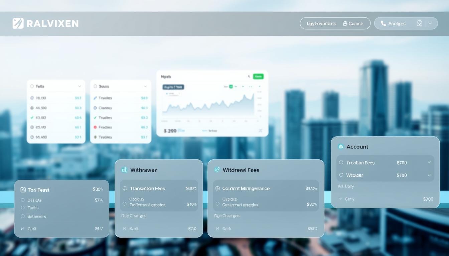This screenshot has width=449, height=256.
Task: Expand the Tells panel dropdown
Action: 80,86
